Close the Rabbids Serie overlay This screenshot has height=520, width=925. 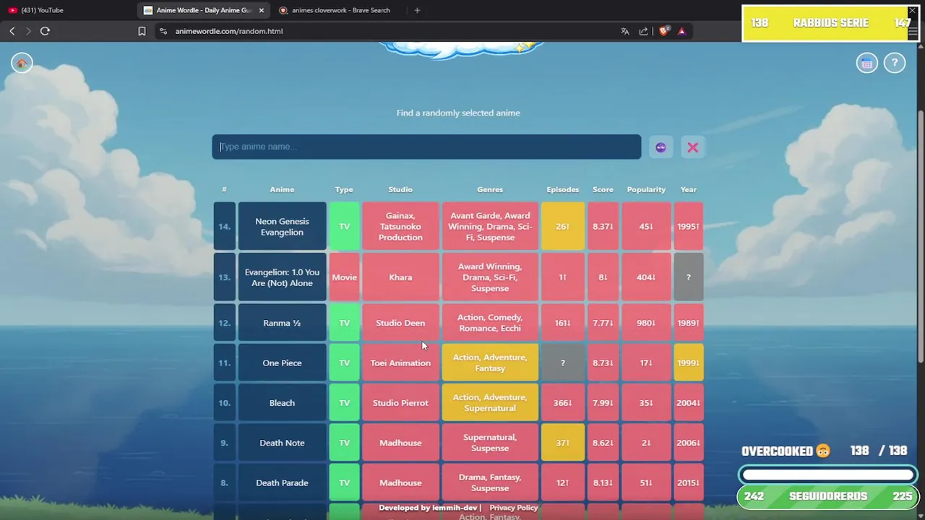(x=912, y=11)
